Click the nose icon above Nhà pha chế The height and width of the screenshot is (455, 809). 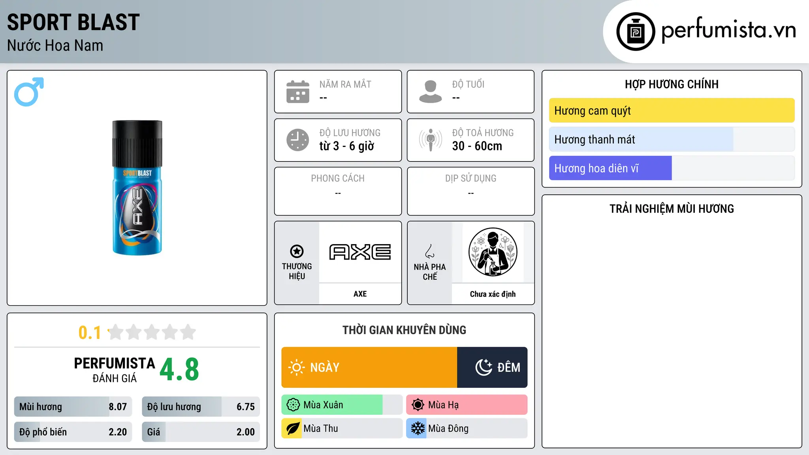pyautogui.click(x=430, y=251)
